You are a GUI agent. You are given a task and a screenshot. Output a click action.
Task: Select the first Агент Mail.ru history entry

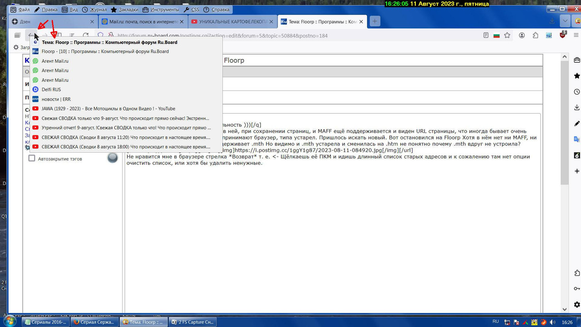click(126, 61)
